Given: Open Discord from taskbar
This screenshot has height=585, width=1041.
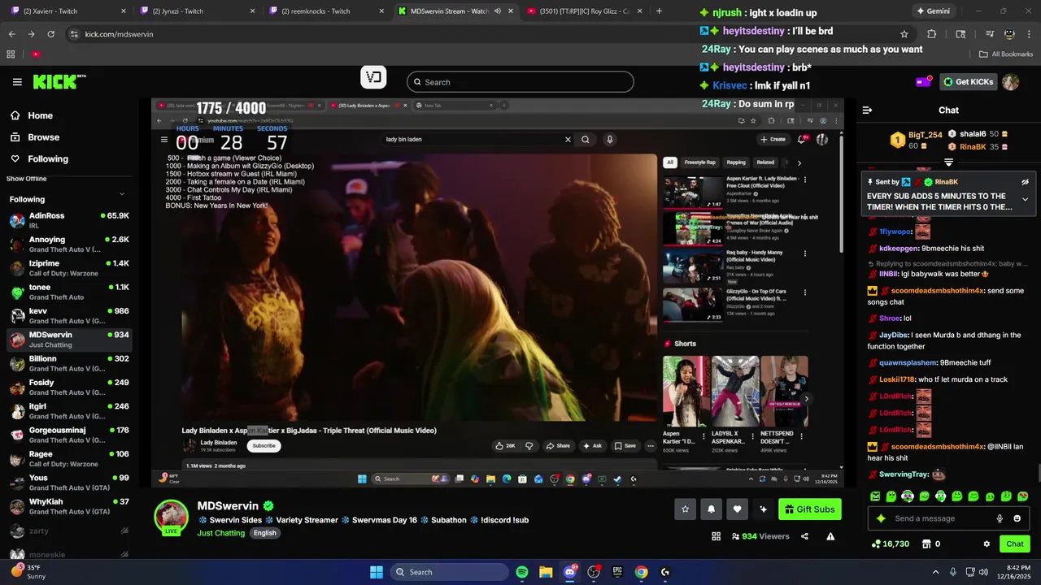Looking at the screenshot, I should [569, 572].
